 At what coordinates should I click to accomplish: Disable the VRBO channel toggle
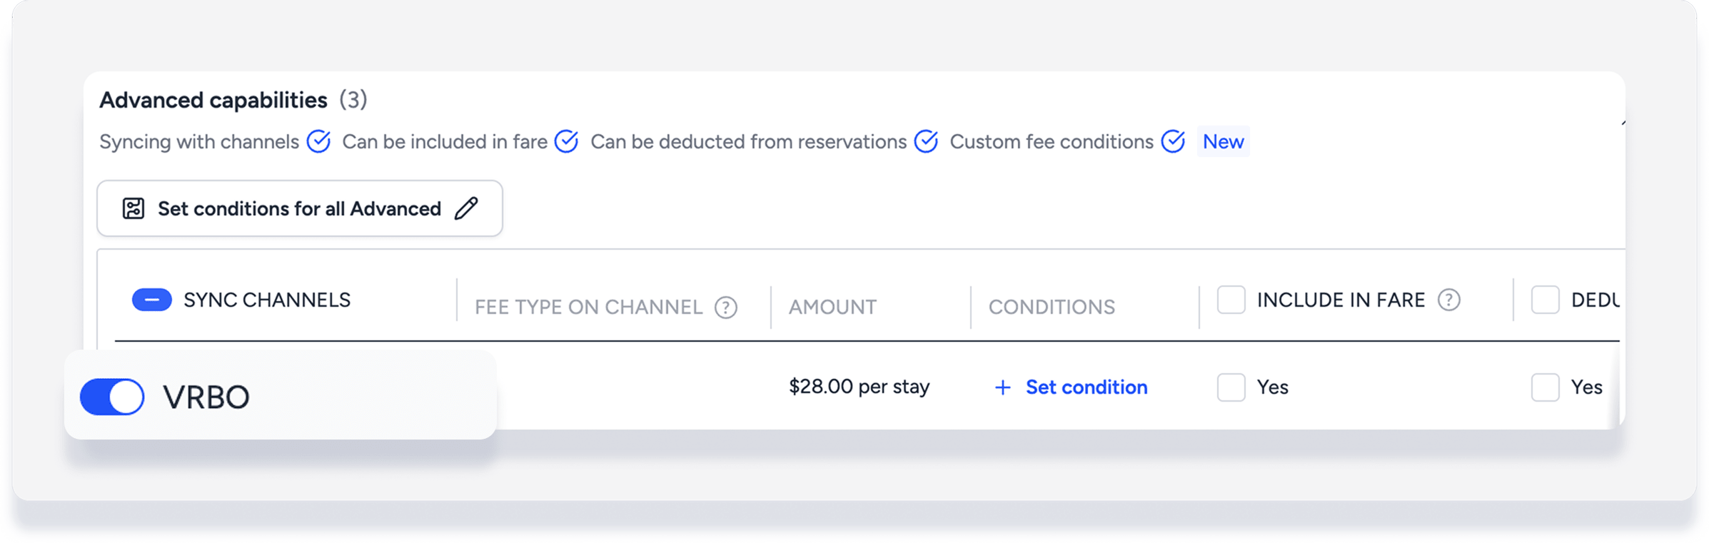(112, 397)
